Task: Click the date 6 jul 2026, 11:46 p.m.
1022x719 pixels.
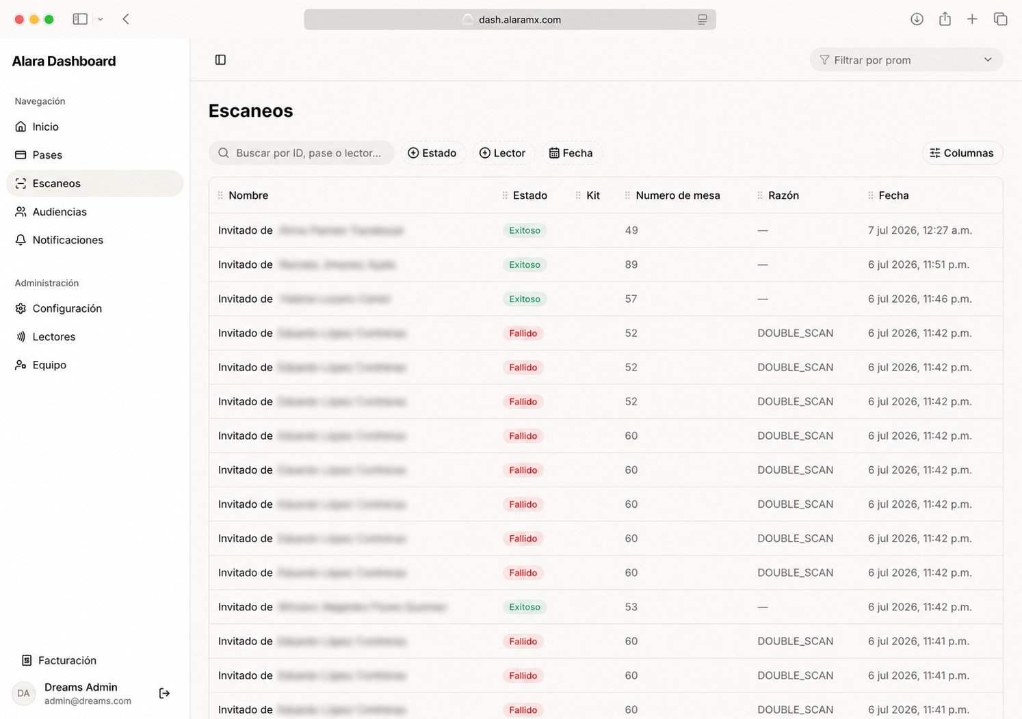Action: pos(920,299)
